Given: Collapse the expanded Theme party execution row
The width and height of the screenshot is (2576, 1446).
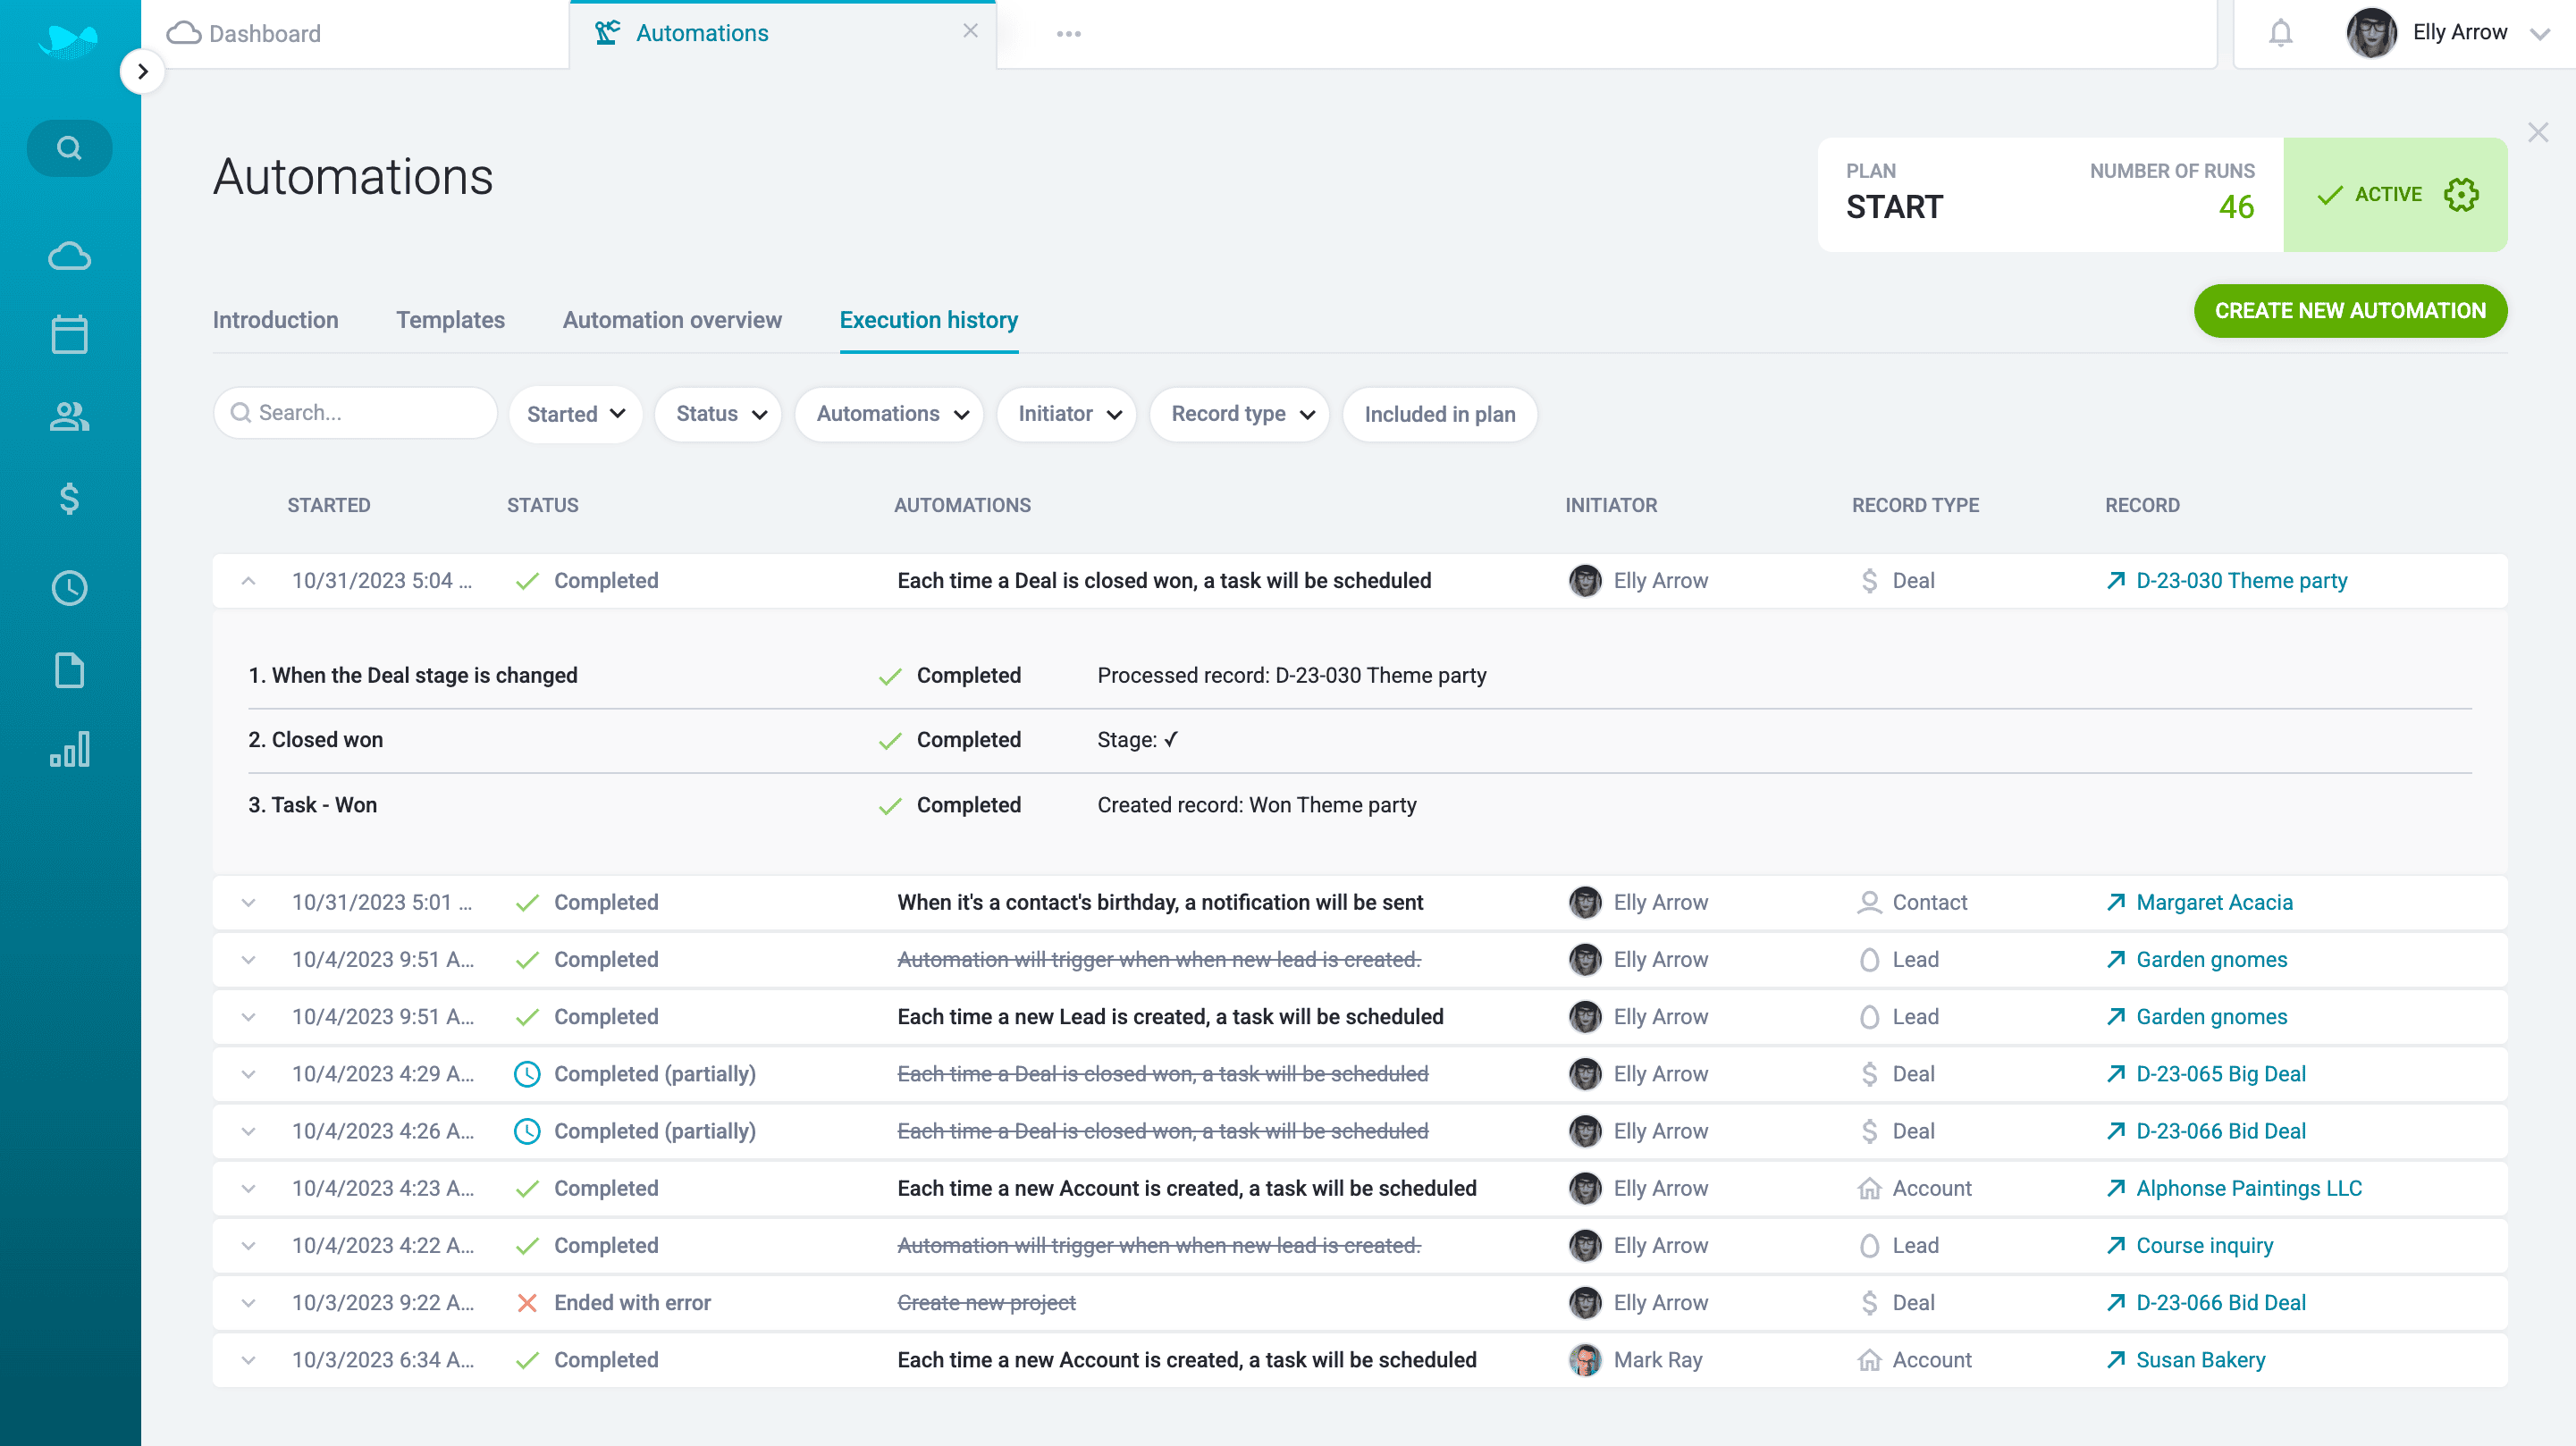Looking at the screenshot, I should (249, 581).
